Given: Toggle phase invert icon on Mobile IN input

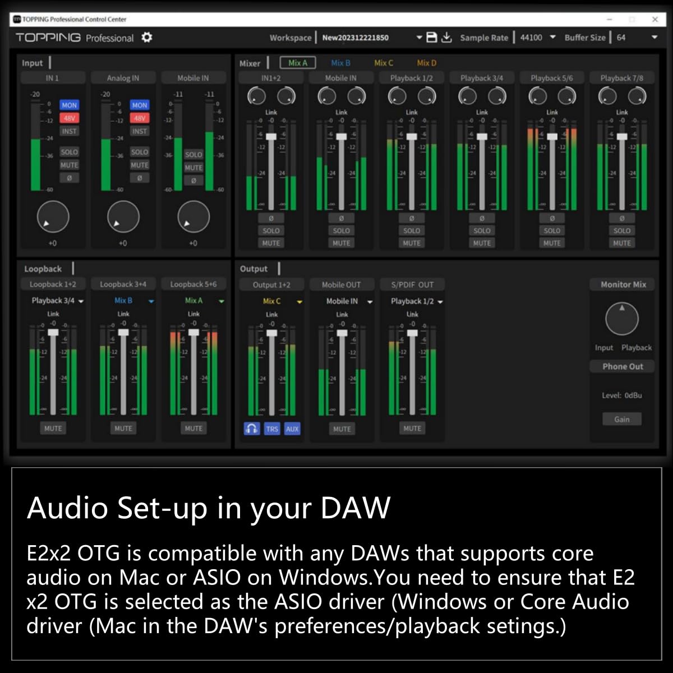Looking at the screenshot, I should [x=193, y=181].
